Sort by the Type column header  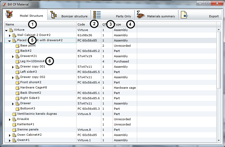125,24
